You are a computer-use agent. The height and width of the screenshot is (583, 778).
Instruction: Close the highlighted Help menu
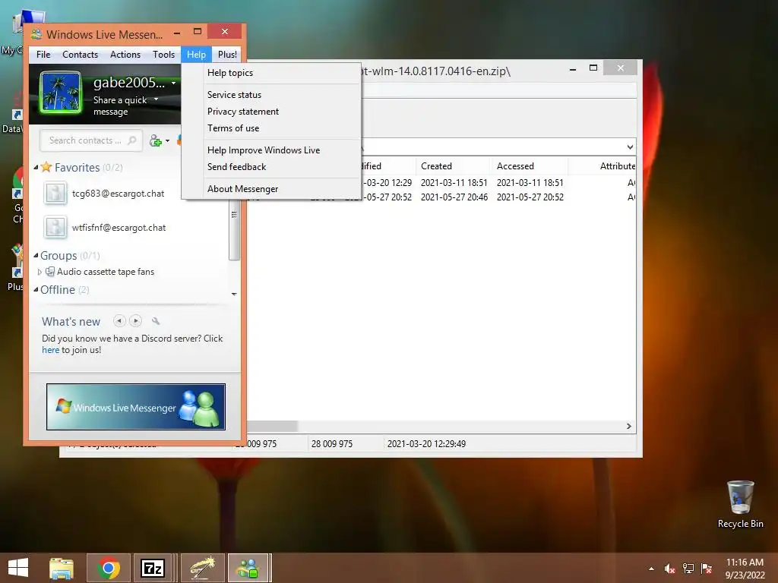196,55
